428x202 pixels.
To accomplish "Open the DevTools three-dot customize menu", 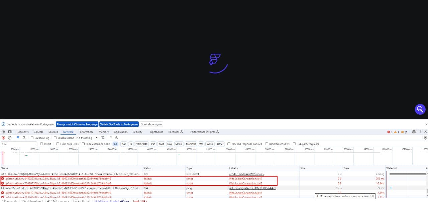I will pyautogui.click(x=420, y=132).
